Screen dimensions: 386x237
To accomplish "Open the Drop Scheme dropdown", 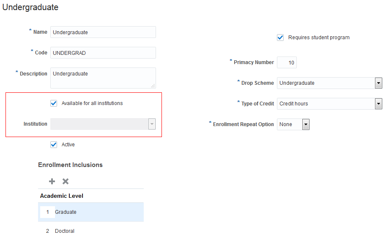I will pos(378,83).
